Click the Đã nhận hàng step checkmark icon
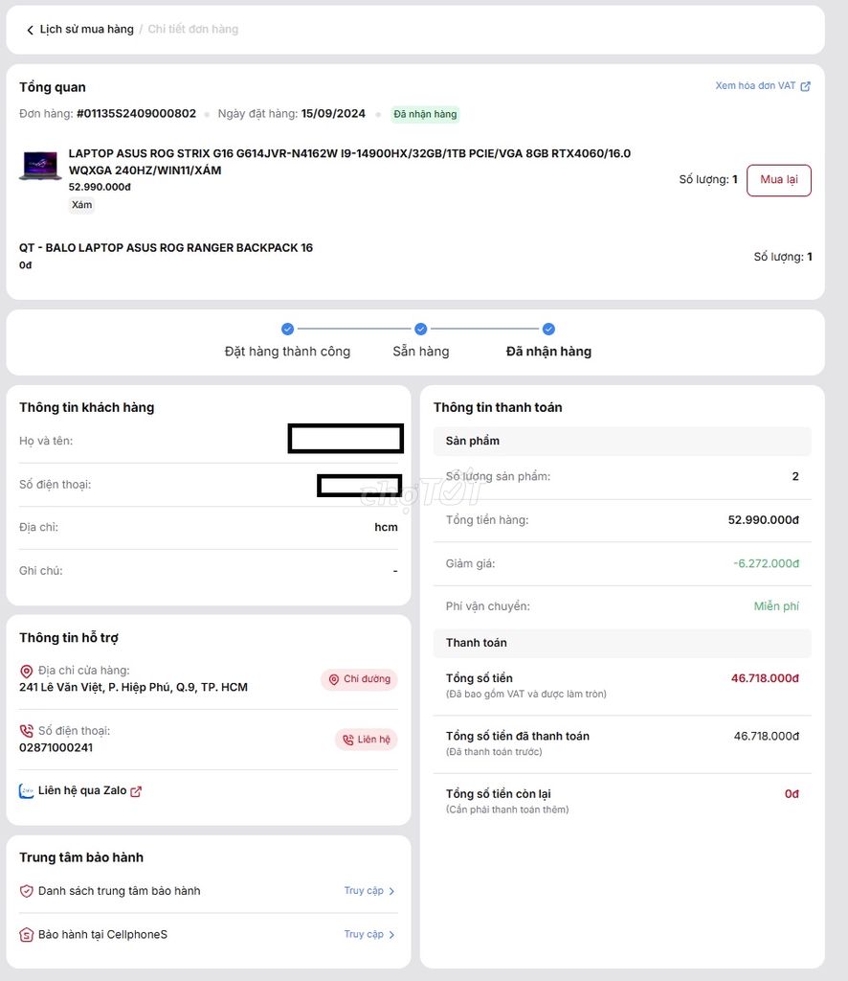The image size is (848, 981). (548, 329)
